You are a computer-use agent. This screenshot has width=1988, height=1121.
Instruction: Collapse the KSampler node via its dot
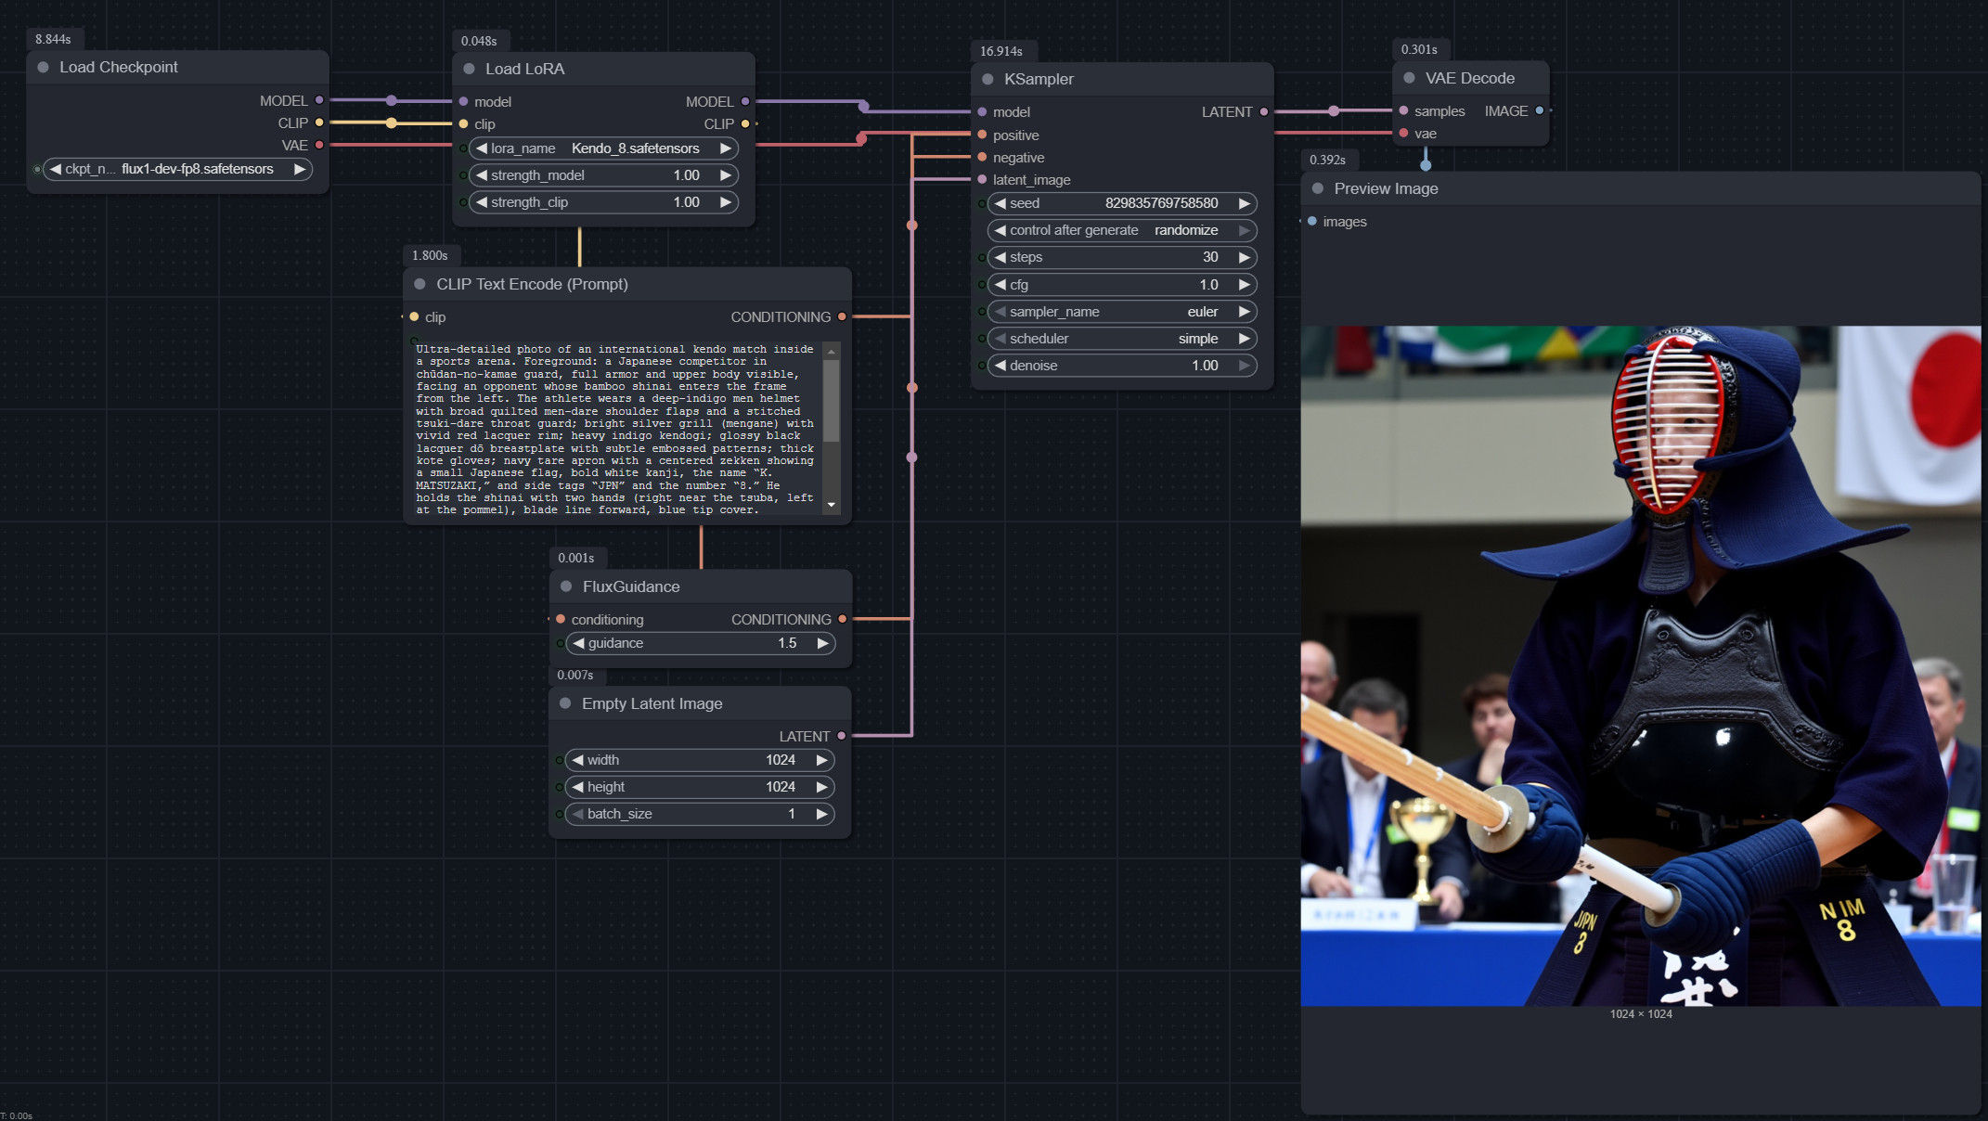pyautogui.click(x=988, y=80)
